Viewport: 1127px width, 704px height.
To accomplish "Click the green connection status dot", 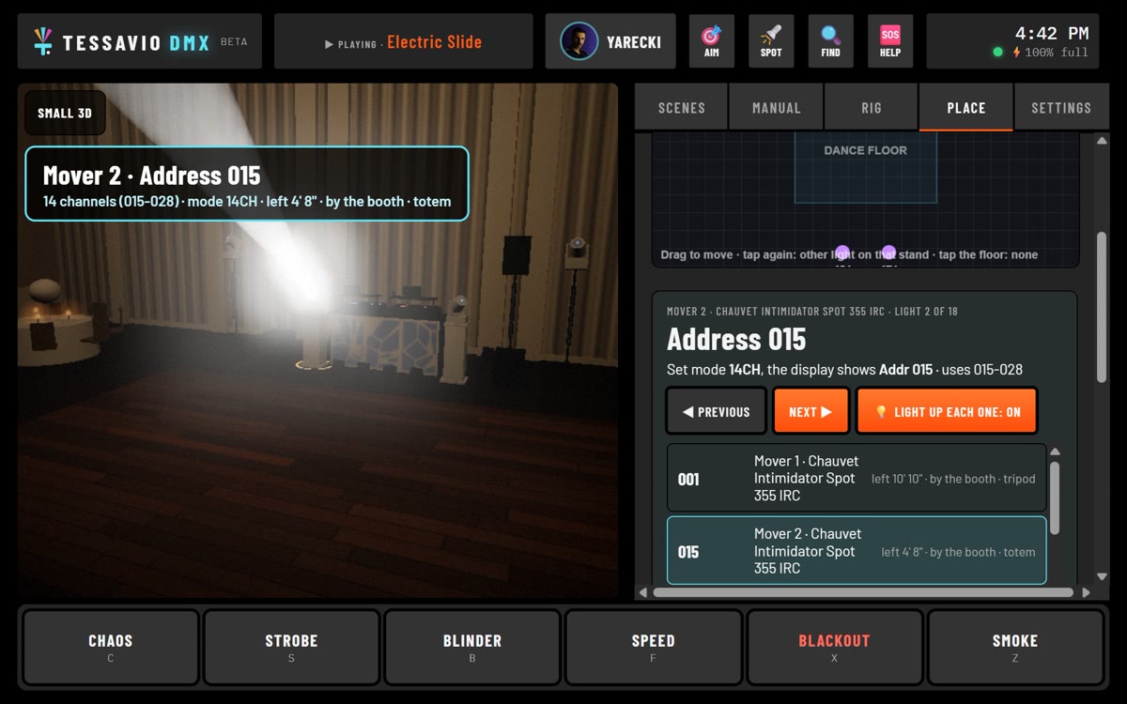I will tap(998, 53).
